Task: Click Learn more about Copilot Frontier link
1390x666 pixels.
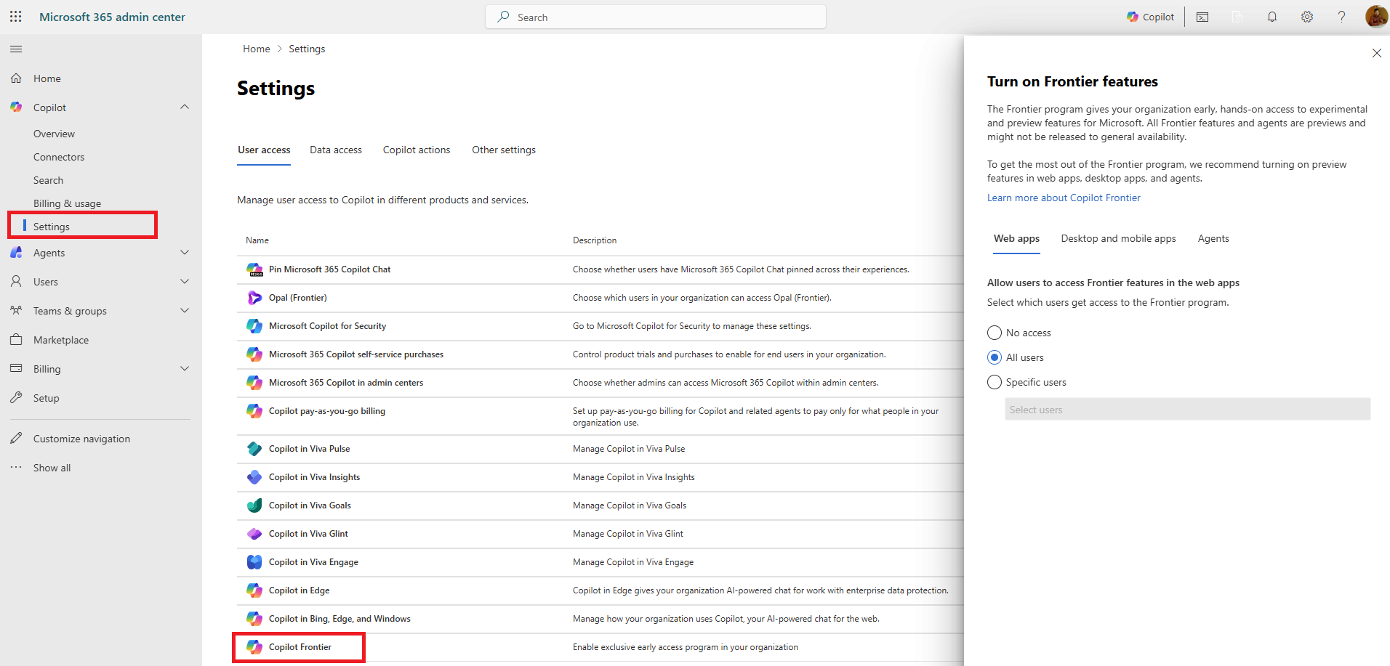Action: pos(1063,198)
